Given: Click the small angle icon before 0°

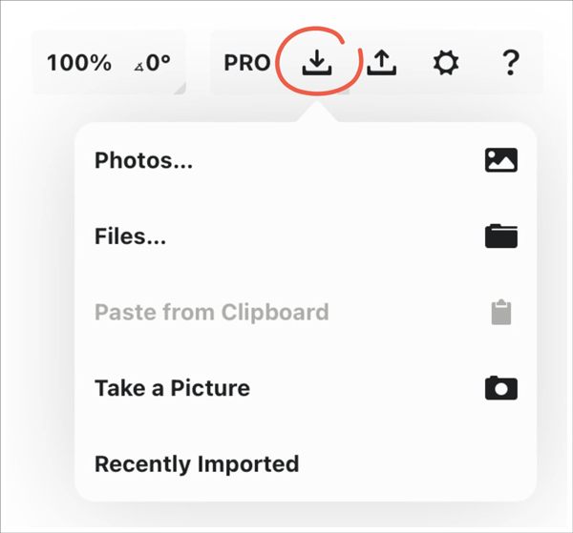Looking at the screenshot, I should (139, 66).
